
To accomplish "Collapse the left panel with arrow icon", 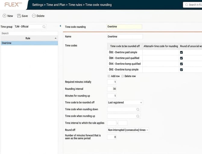I will 60,26.
